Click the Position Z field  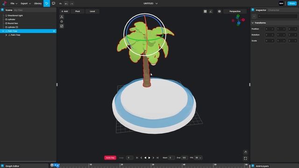click(292, 29)
